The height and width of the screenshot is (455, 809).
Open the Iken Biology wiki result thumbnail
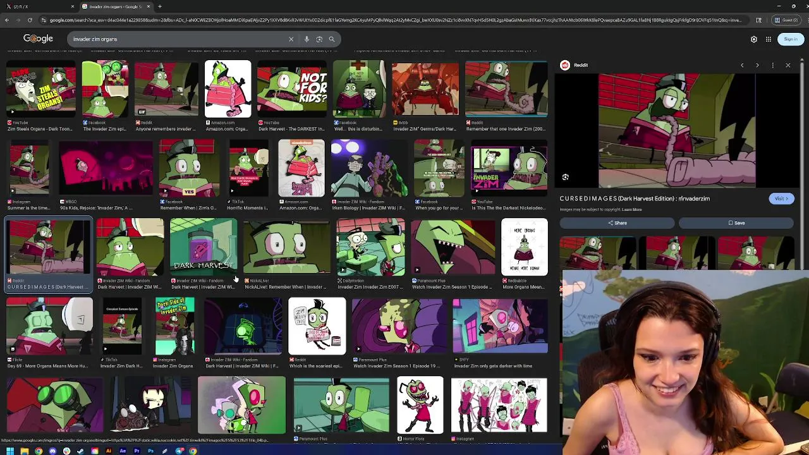click(369, 167)
